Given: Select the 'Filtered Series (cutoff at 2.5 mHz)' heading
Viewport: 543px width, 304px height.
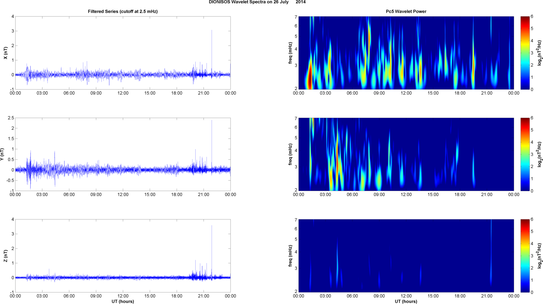Looking at the screenshot, I should coord(123,11).
